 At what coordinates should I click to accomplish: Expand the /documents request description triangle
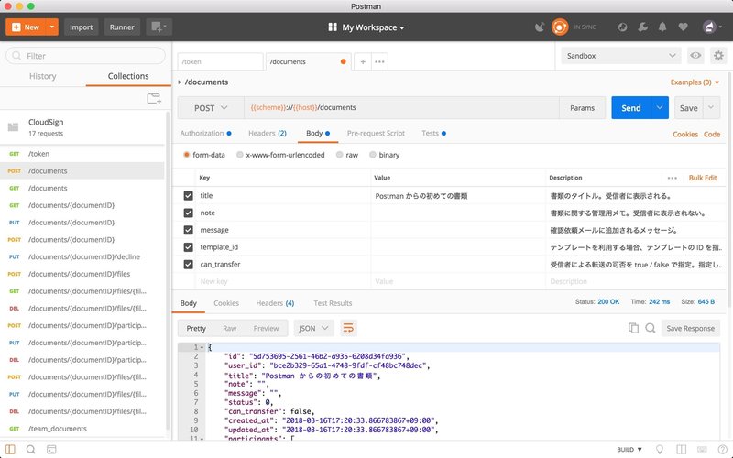[180, 82]
